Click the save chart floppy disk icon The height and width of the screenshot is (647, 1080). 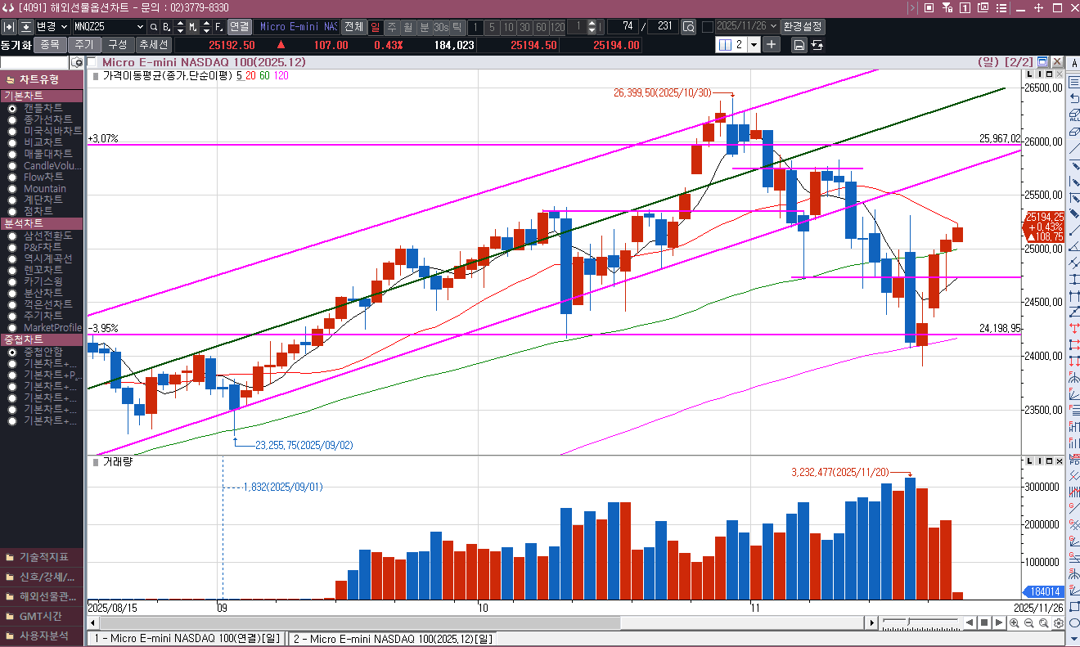(799, 45)
